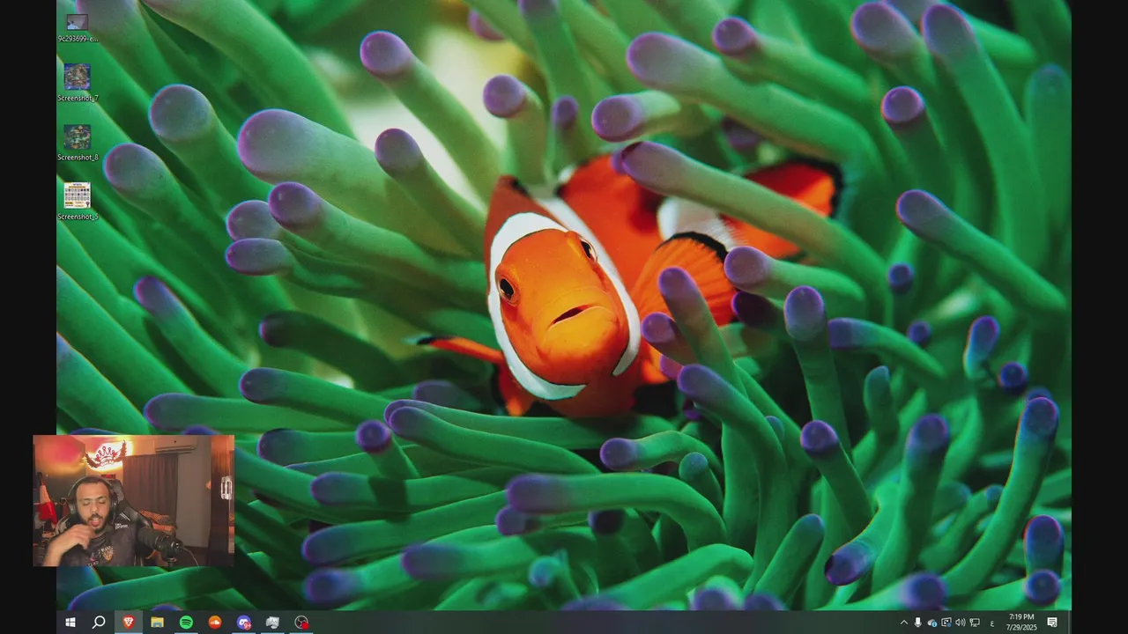Open the notification action center
Screen dimensions: 1128x634
[1052, 623]
